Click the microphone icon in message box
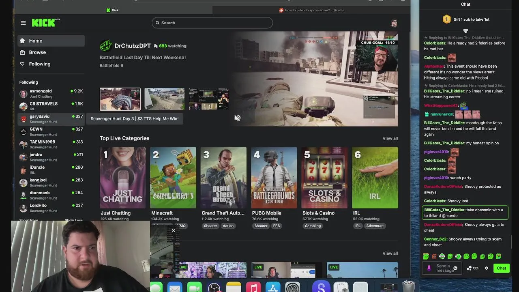This screenshot has width=519, height=292. pyautogui.click(x=429, y=268)
